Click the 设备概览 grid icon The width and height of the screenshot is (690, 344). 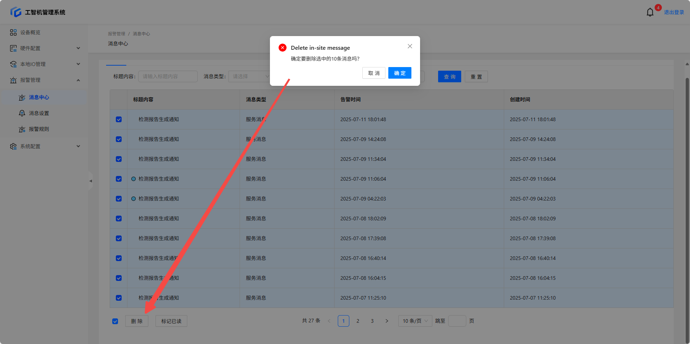(13, 32)
